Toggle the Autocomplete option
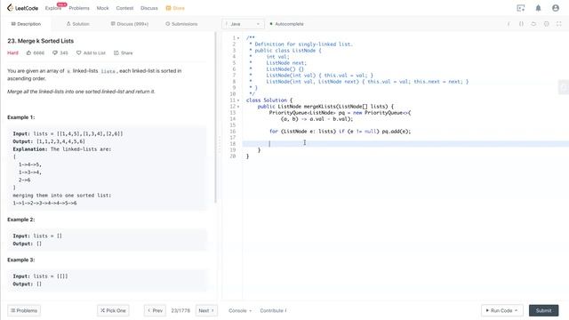The width and height of the screenshot is (569, 320). tap(286, 24)
